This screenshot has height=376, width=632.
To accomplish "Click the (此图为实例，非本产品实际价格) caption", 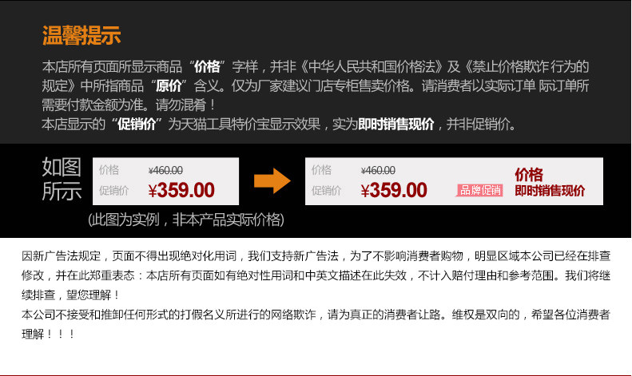I will pyautogui.click(x=186, y=220).
